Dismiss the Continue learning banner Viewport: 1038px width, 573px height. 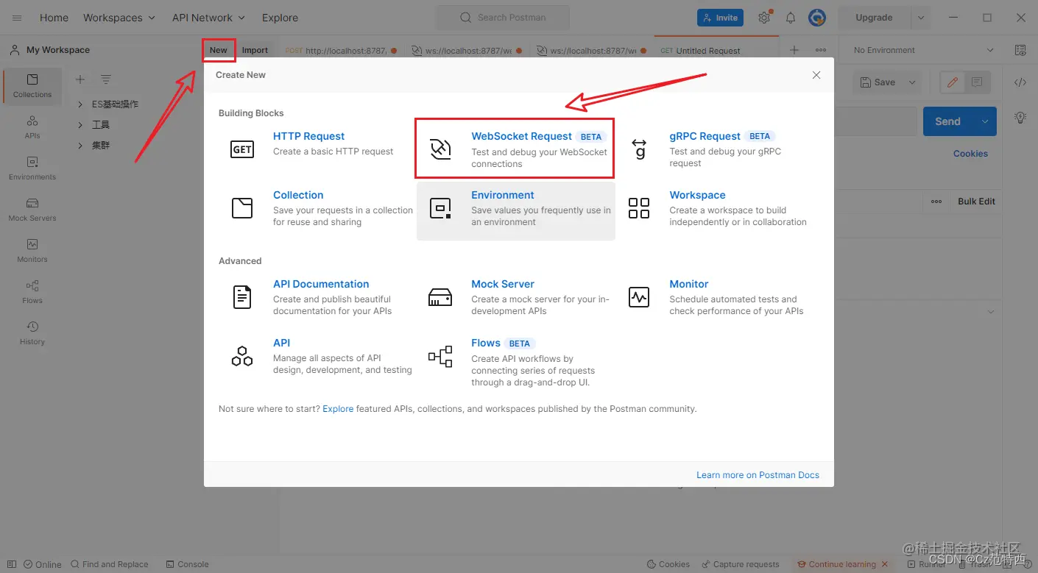coord(886,563)
